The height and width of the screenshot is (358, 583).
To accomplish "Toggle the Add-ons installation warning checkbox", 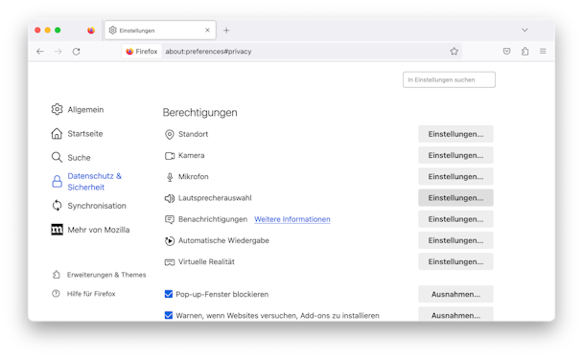I will click(169, 315).
